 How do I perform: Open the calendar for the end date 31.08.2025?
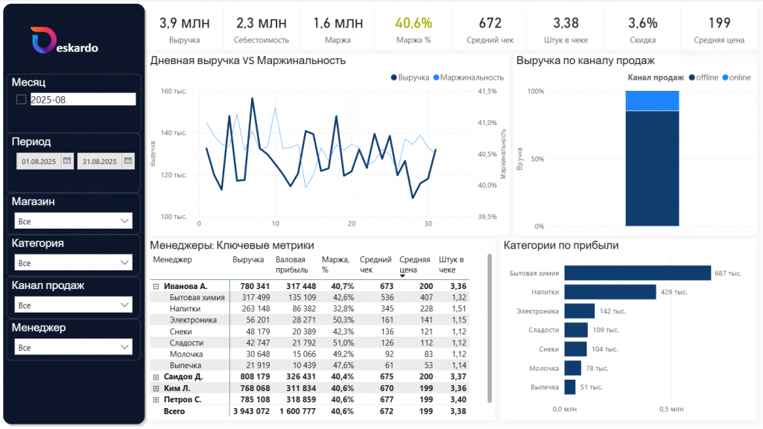pyautogui.click(x=127, y=160)
